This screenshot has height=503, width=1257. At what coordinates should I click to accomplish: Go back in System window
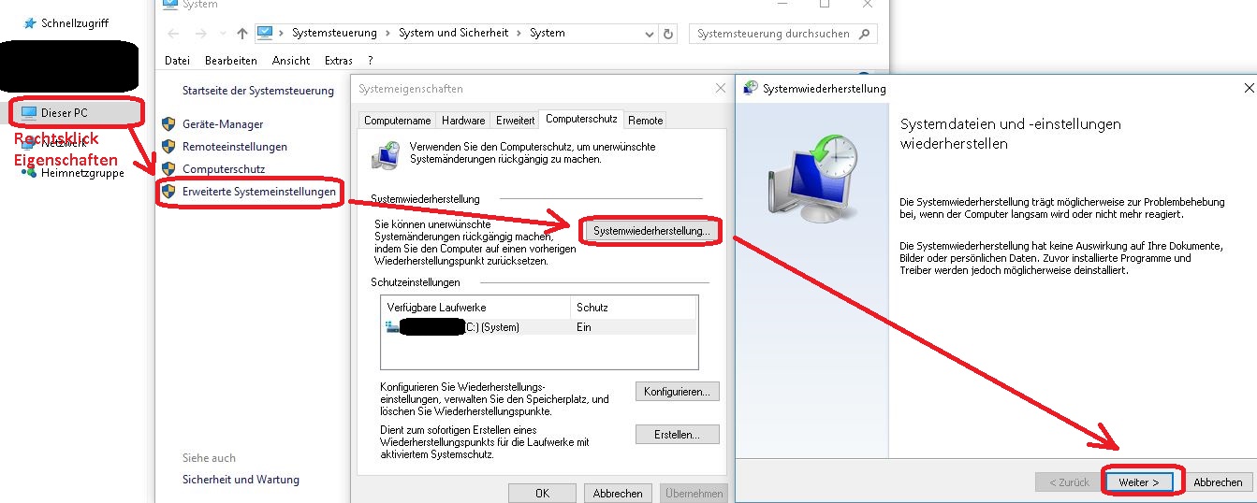[x=173, y=34]
